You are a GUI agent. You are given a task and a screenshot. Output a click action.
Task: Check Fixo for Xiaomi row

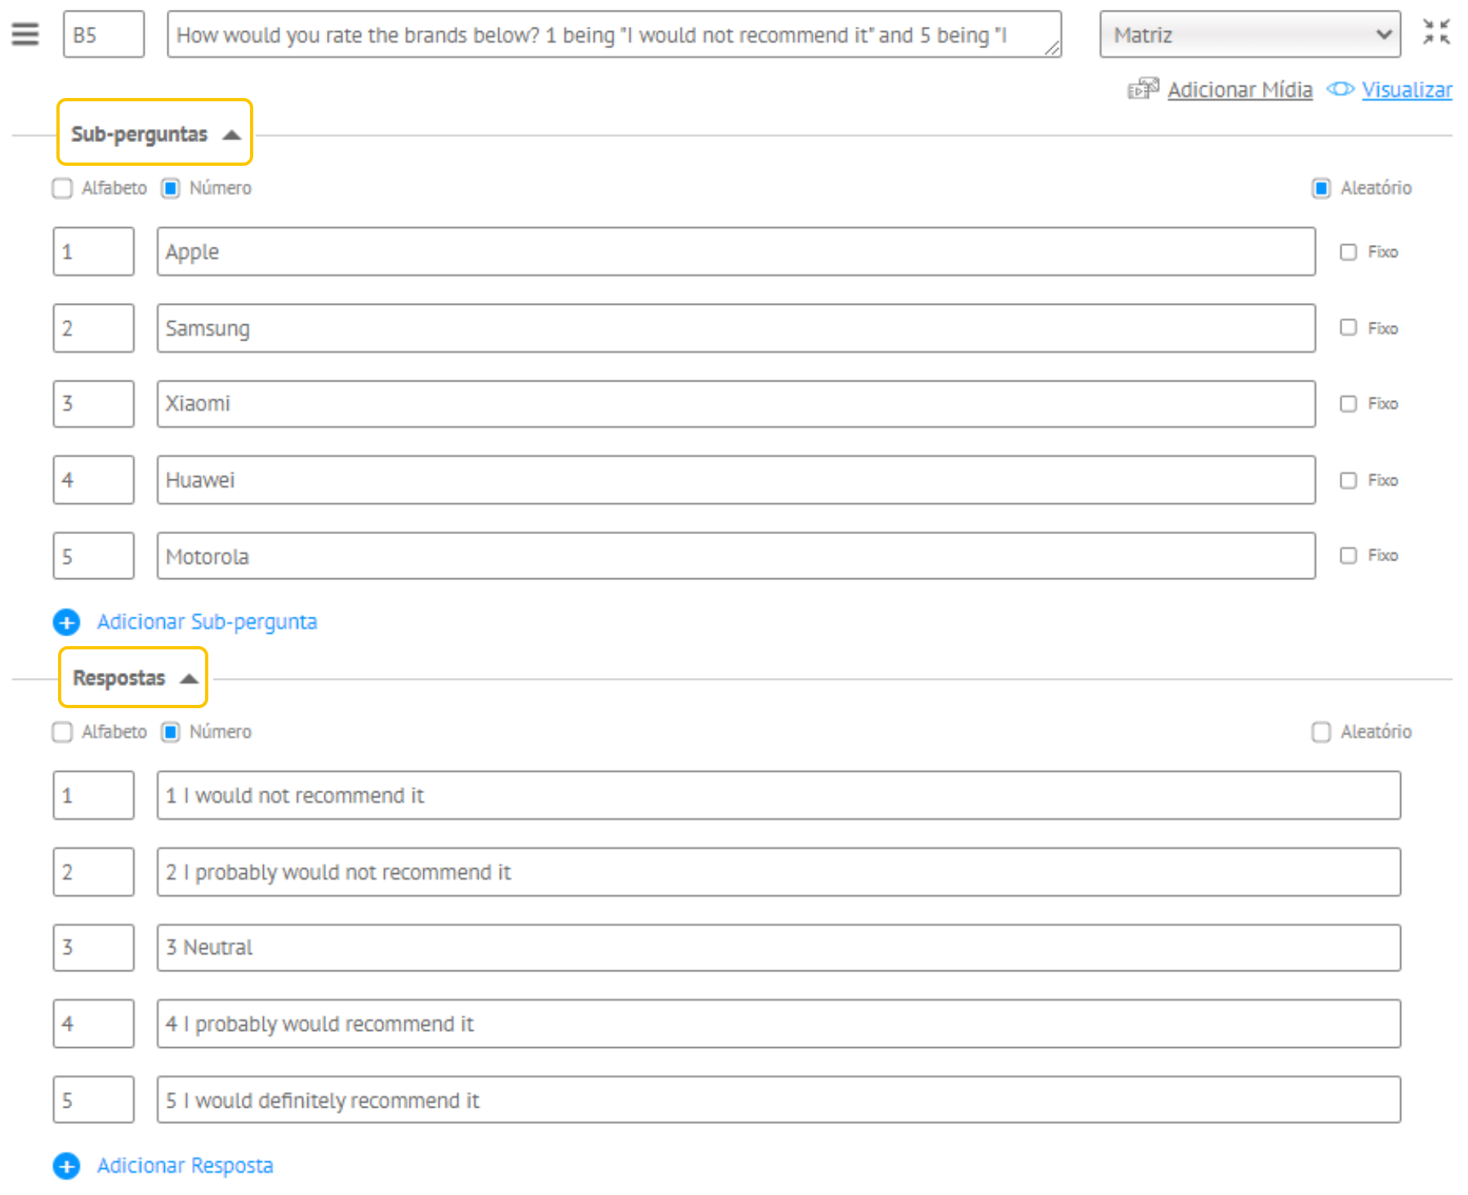(x=1348, y=404)
